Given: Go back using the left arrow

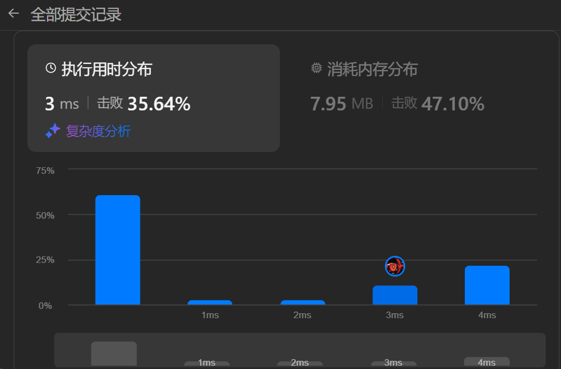Looking at the screenshot, I should click(14, 14).
